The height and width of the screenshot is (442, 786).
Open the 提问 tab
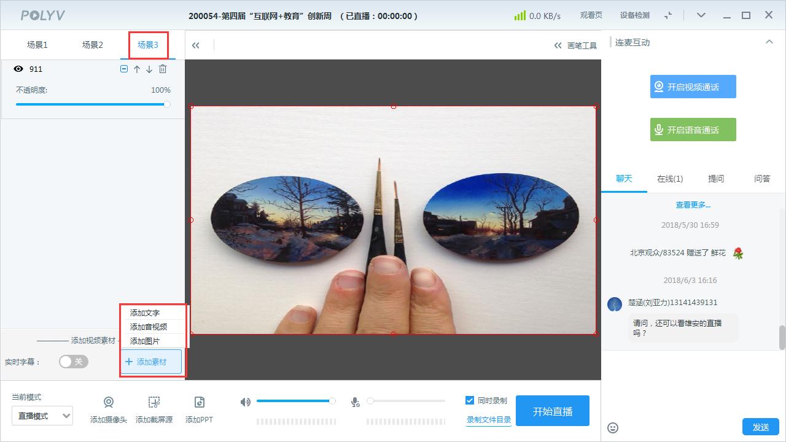(x=716, y=179)
